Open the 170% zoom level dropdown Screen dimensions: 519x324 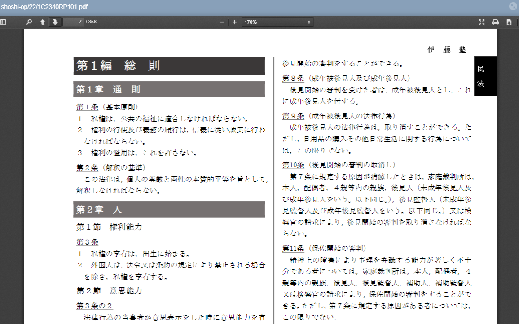pyautogui.click(x=277, y=22)
